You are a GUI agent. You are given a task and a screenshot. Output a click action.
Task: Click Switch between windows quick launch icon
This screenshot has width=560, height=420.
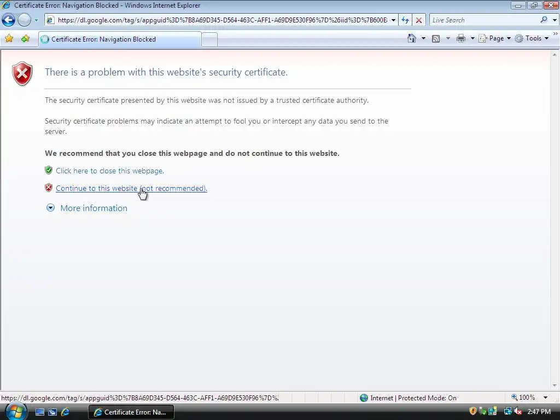(52, 412)
